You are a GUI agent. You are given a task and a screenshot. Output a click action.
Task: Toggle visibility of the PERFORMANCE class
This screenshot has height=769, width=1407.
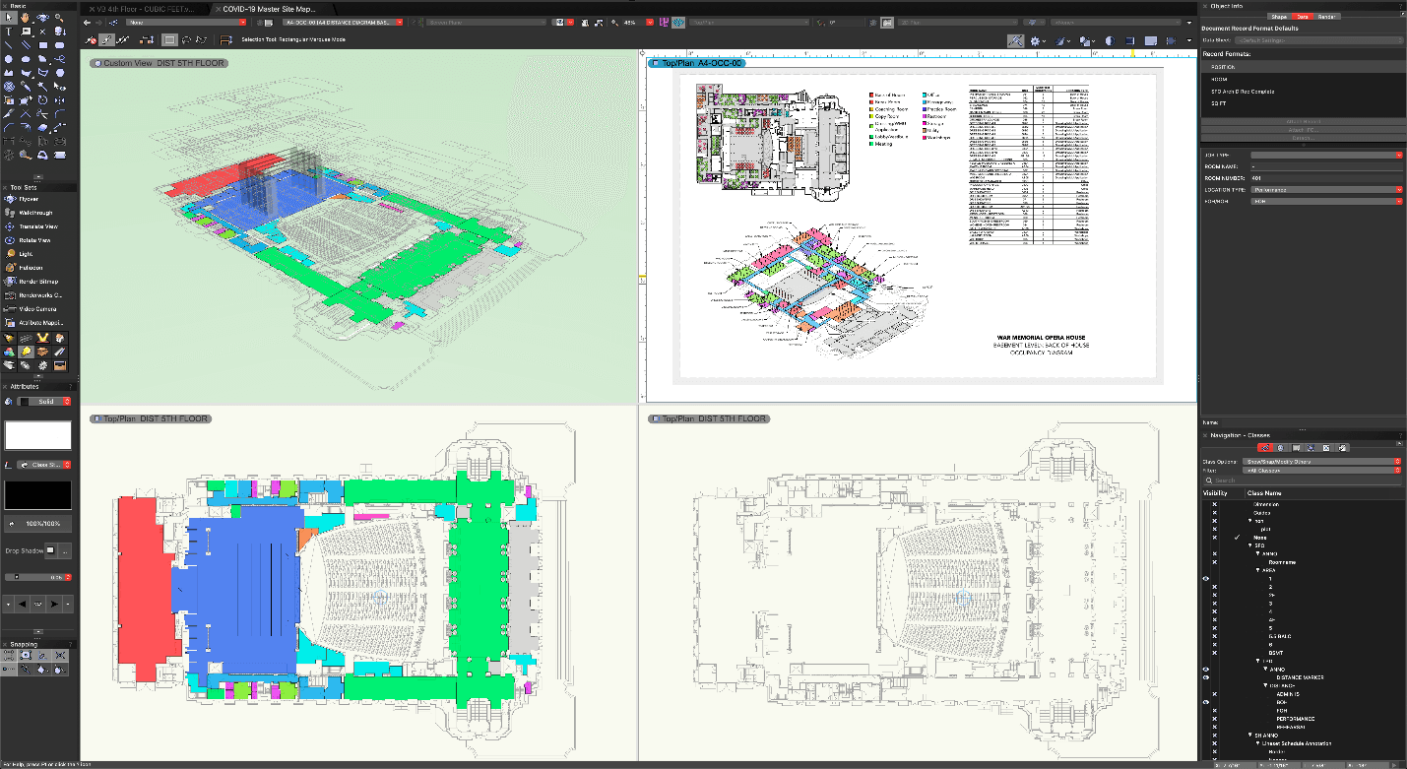[x=1214, y=719]
